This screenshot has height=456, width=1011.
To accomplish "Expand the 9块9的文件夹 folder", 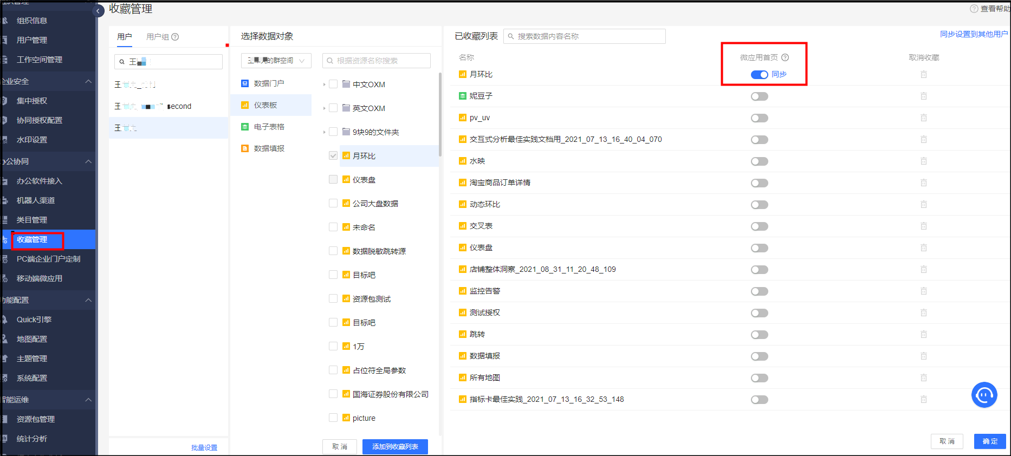I will [324, 132].
